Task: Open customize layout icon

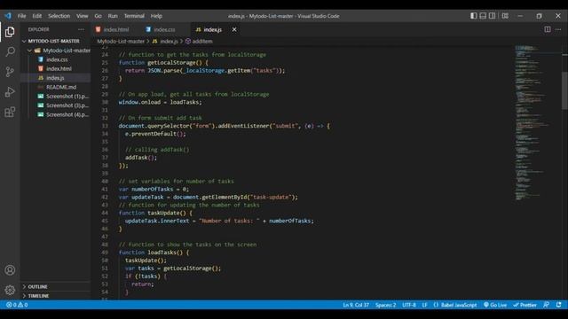Action: tap(505, 16)
